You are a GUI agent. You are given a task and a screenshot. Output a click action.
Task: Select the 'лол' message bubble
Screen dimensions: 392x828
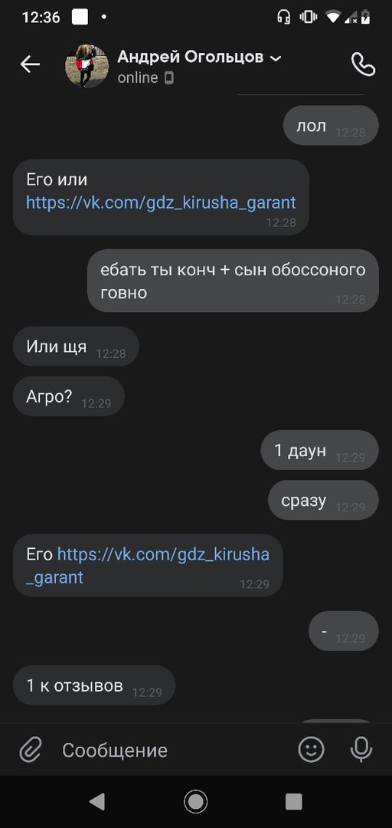coord(331,125)
